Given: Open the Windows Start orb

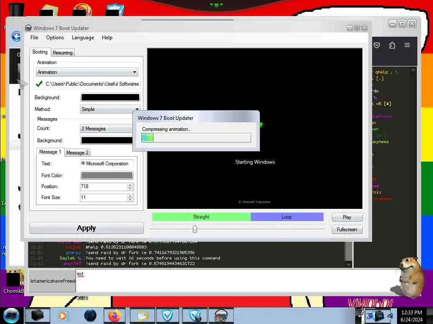Looking at the screenshot, I should click(x=11, y=316).
